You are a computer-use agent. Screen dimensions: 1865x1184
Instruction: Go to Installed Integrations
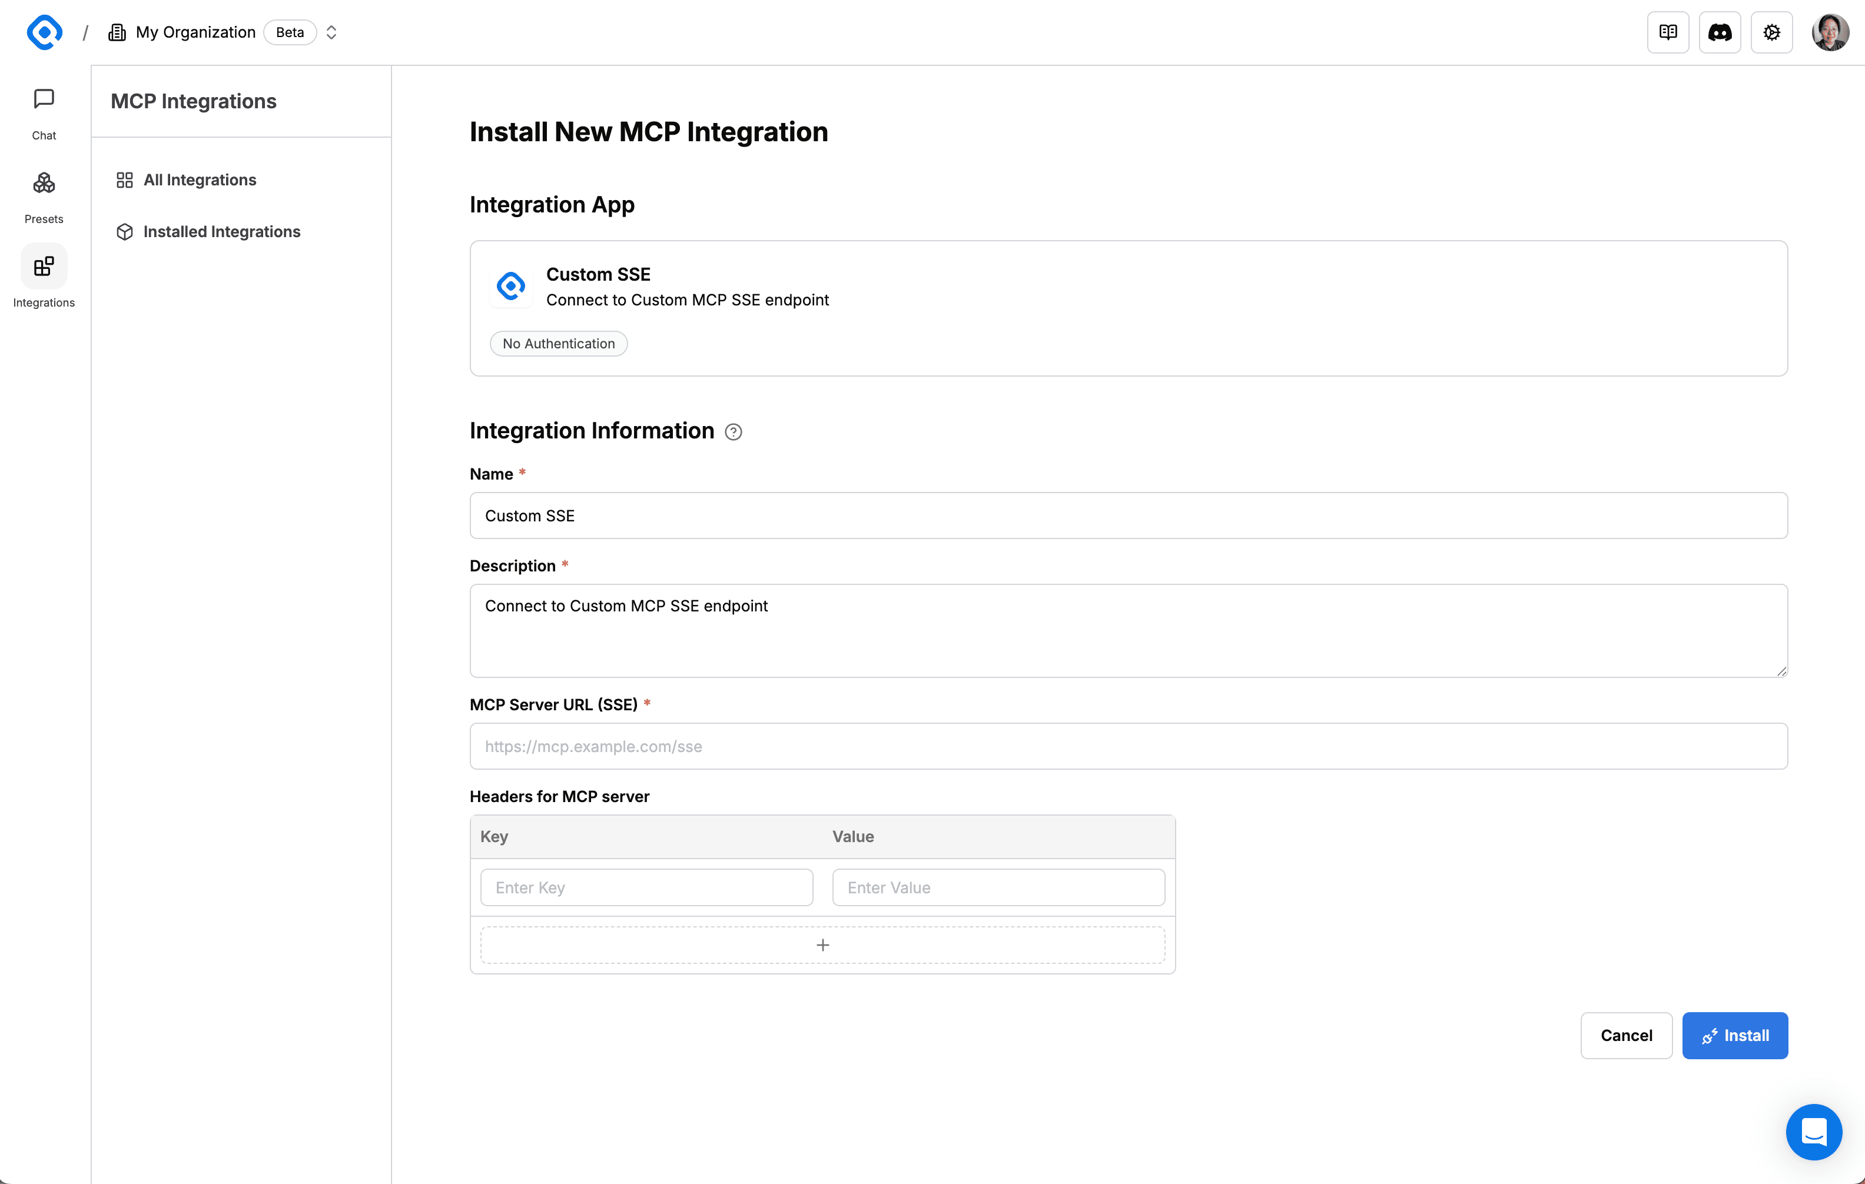(x=221, y=231)
